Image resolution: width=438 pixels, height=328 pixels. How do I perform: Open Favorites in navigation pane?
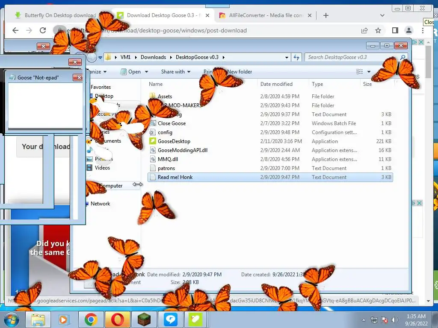click(101, 87)
